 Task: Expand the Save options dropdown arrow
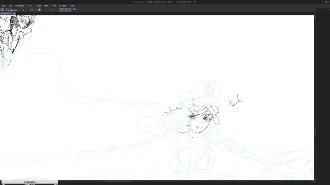coord(18,10)
